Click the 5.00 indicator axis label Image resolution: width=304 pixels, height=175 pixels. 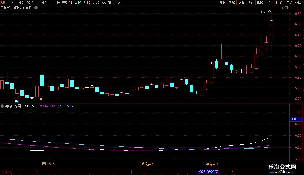click(x=298, y=159)
